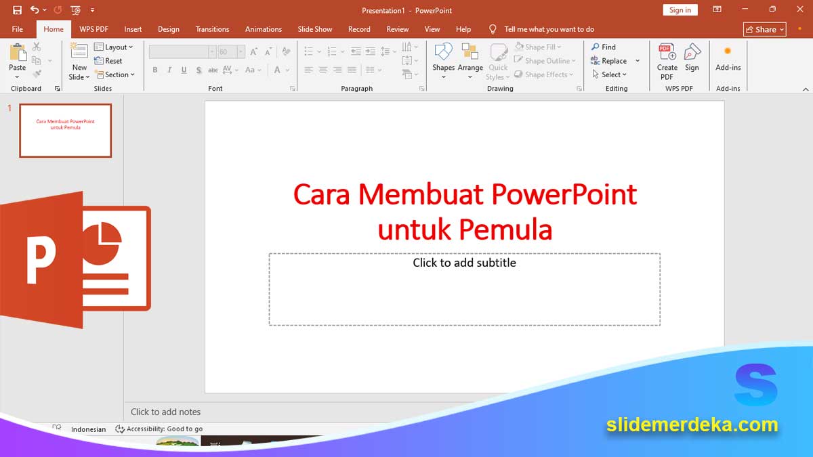Go to the Slide Show tab
This screenshot has width=813, height=457.
[315, 29]
